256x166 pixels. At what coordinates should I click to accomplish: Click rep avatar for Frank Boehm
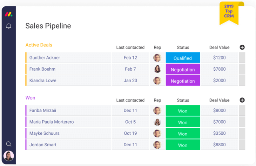157,69
